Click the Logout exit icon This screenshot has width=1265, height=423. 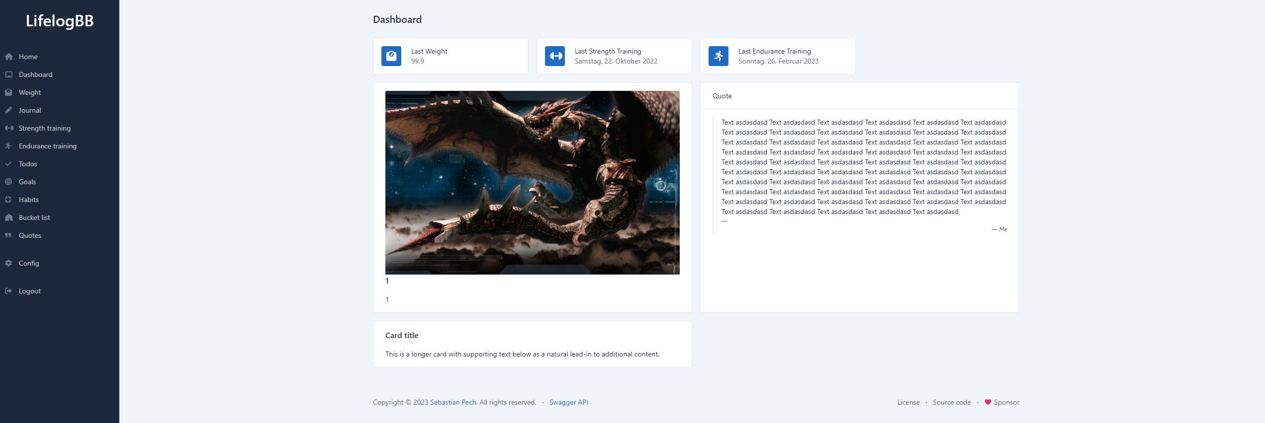pos(8,291)
